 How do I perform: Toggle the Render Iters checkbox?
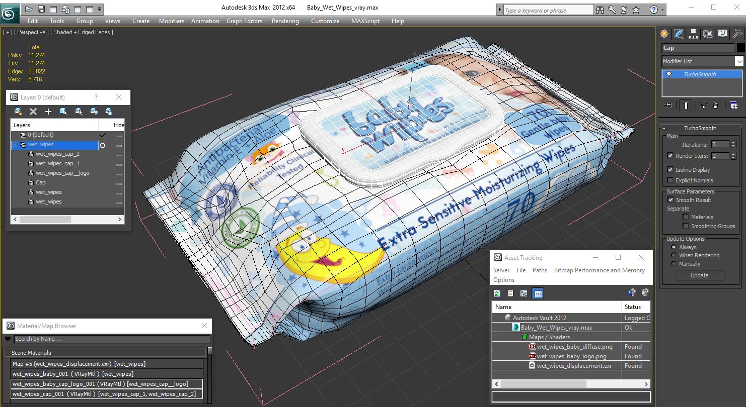tap(670, 156)
